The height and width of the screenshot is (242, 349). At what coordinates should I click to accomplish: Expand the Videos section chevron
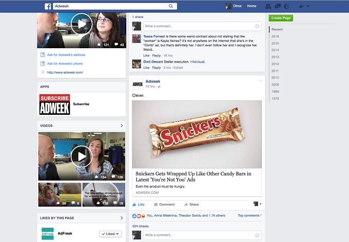click(x=122, y=126)
